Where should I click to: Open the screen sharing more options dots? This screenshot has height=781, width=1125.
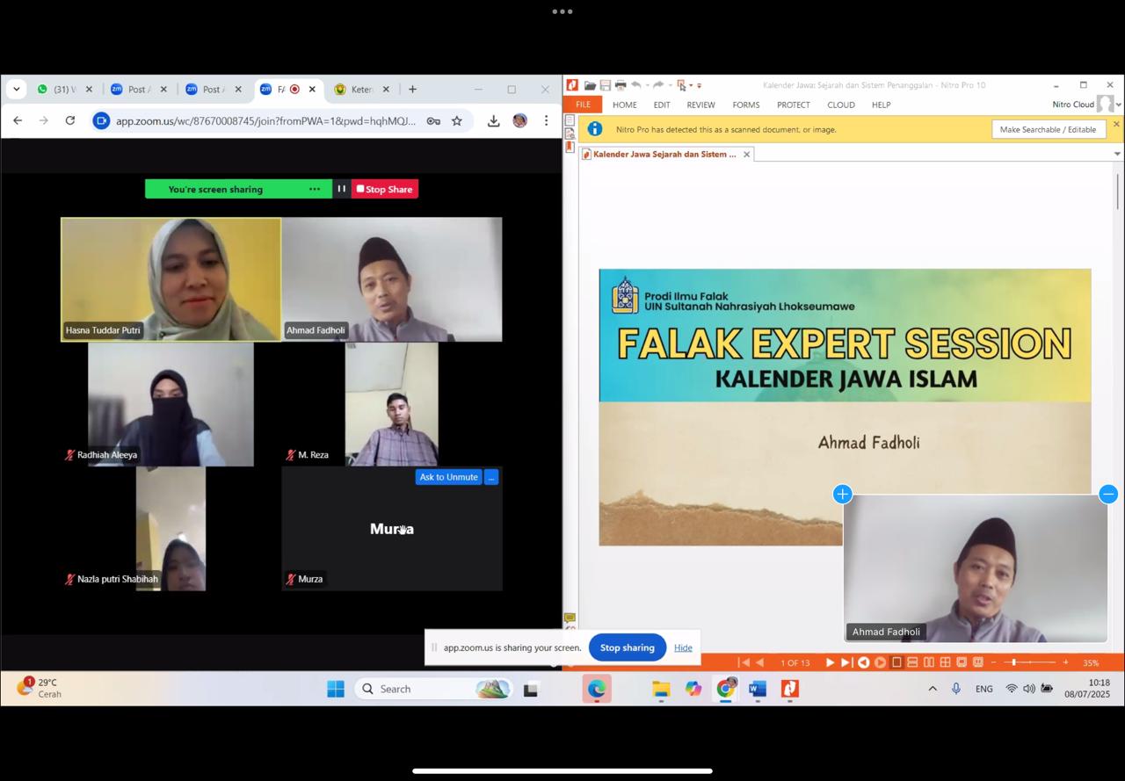coord(314,189)
